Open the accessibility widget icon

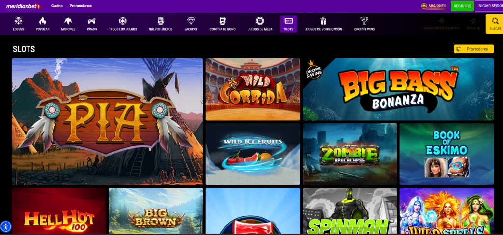(x=6, y=226)
